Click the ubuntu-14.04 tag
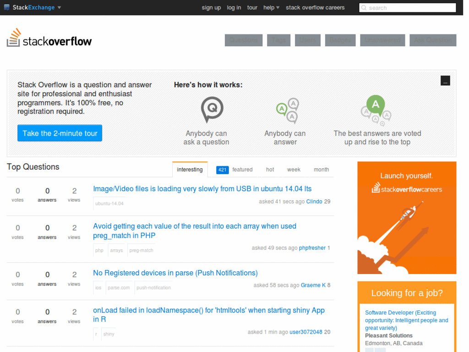469x352 pixels. click(x=109, y=203)
